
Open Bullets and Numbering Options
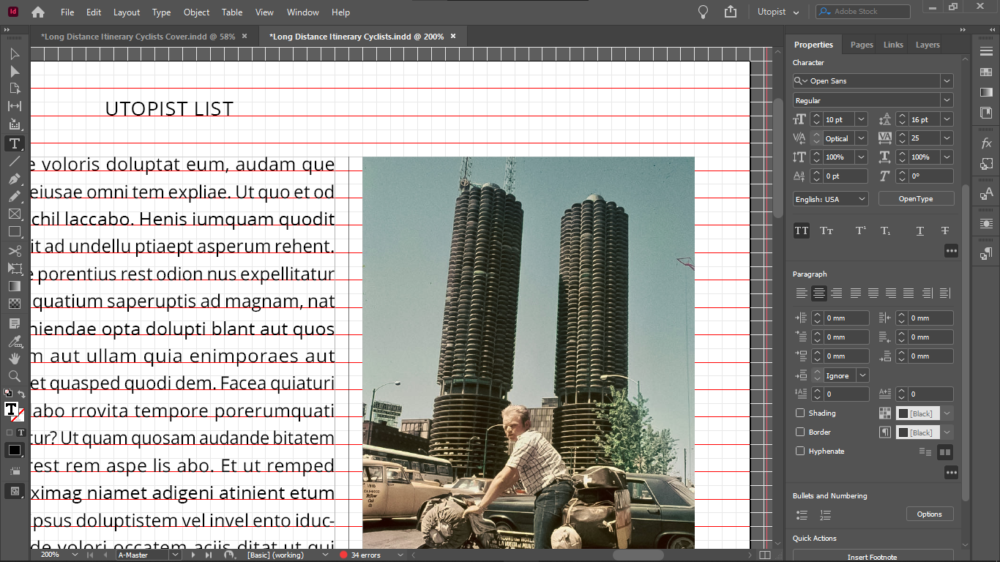[930, 514]
